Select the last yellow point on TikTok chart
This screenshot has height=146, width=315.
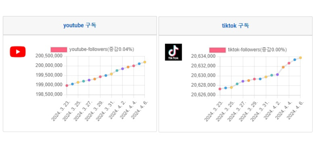click(x=300, y=58)
